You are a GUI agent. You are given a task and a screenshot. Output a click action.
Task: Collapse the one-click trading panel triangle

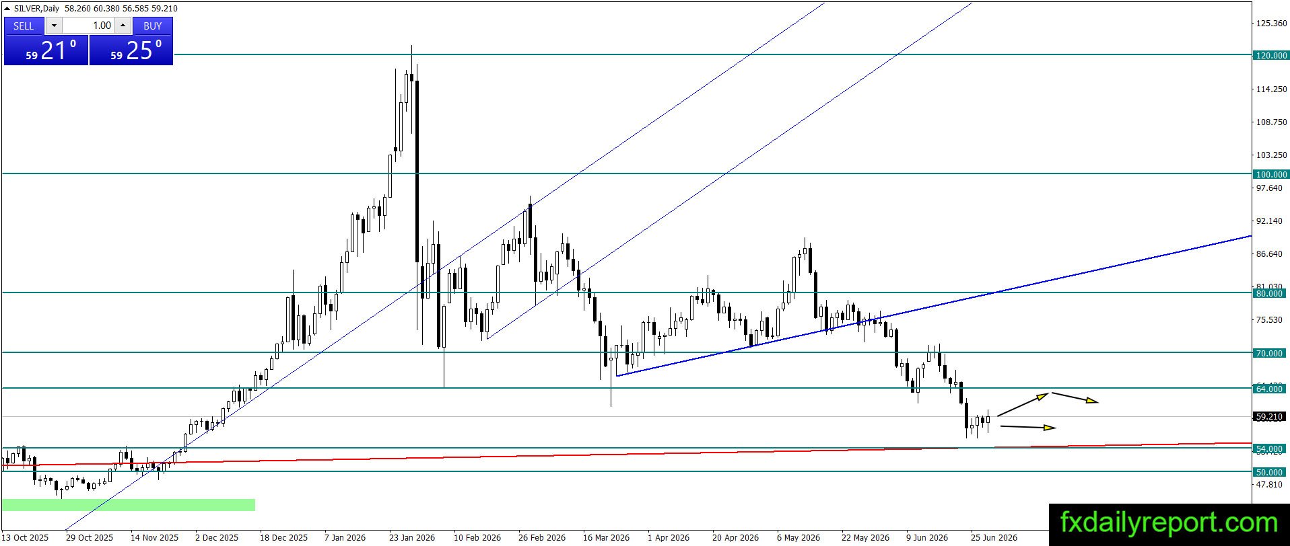[7, 9]
